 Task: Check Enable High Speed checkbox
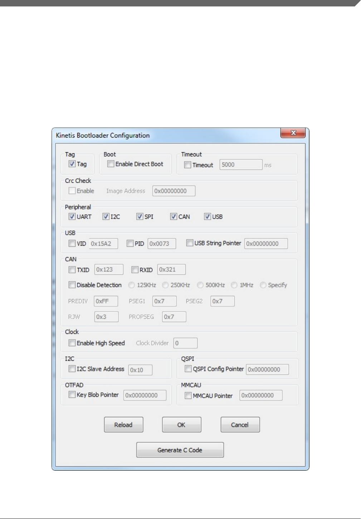click(72, 343)
